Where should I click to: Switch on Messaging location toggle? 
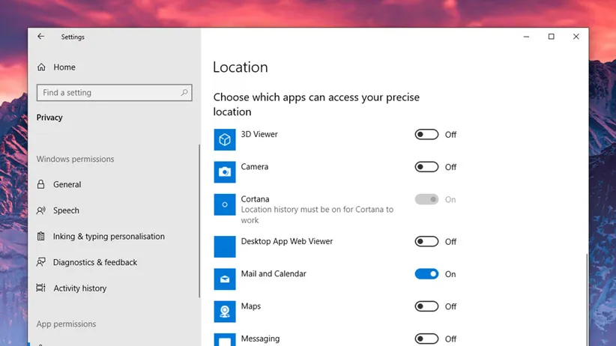click(x=426, y=339)
